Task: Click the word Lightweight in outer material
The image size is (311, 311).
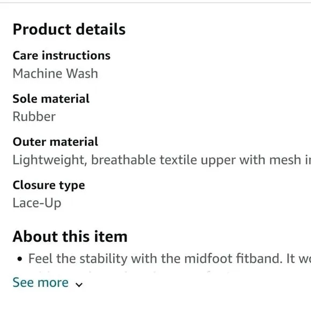Action: click(50, 160)
